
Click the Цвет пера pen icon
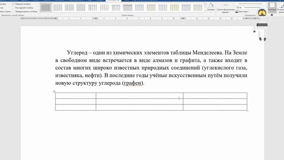pyautogui.click(x=237, y=12)
